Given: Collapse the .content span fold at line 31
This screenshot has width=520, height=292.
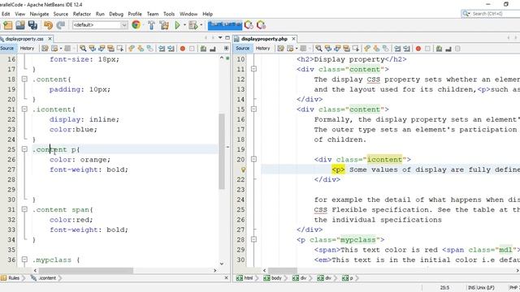Looking at the screenshot, I should [x=24, y=209].
